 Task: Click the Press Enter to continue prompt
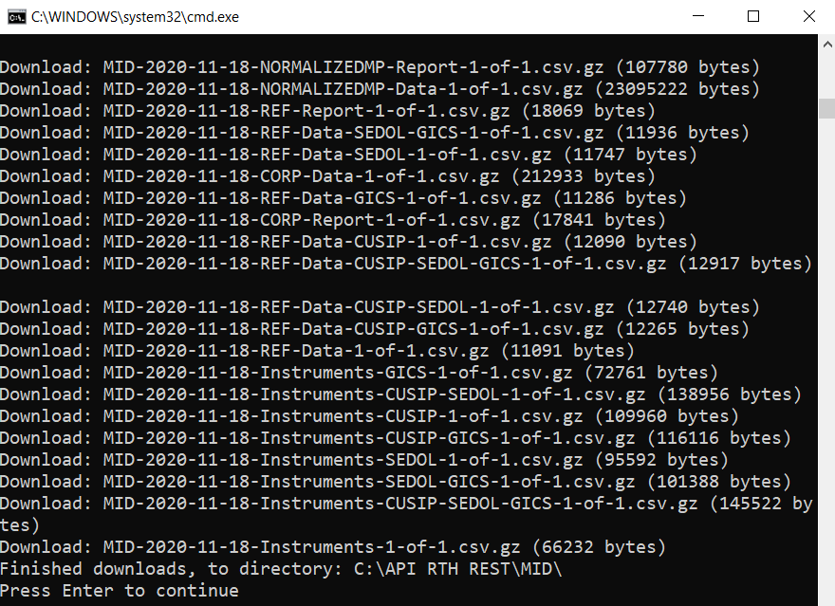coord(120,591)
